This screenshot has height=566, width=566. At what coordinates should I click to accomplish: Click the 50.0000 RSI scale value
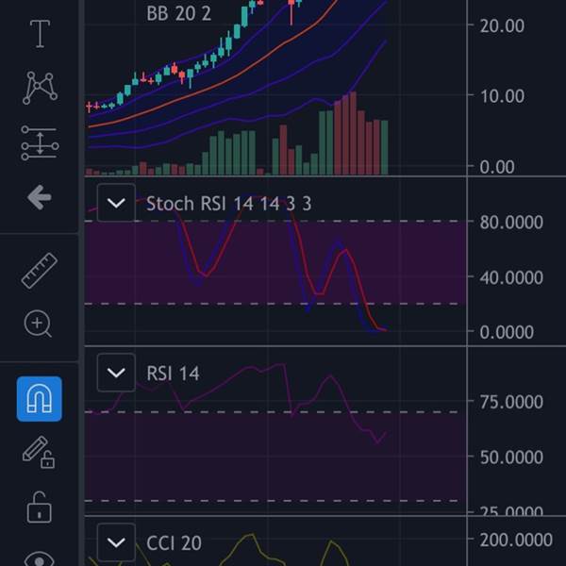tap(511, 458)
